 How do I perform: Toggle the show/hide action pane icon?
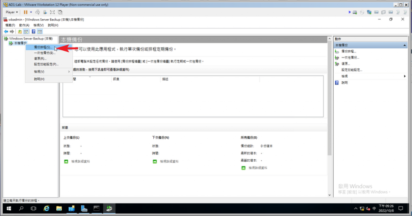(x=40, y=31)
